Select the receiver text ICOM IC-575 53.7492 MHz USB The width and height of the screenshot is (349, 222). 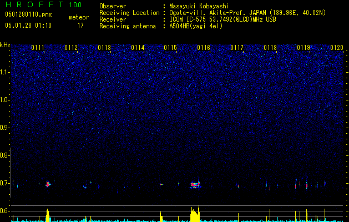point(222,19)
